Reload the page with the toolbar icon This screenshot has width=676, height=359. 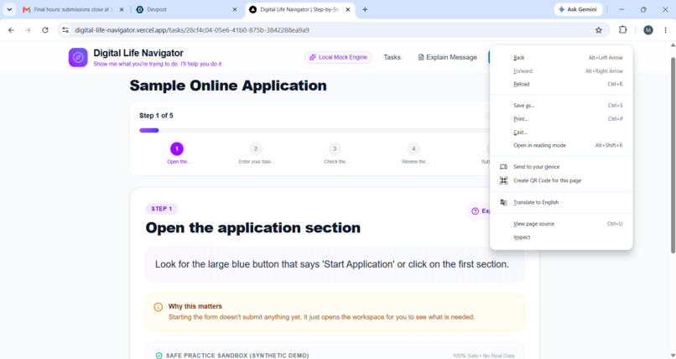click(x=44, y=29)
